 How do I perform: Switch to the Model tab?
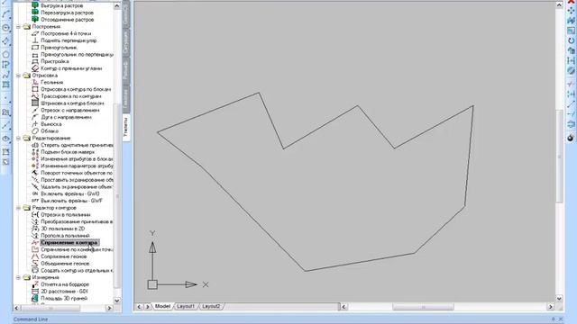(x=162, y=306)
